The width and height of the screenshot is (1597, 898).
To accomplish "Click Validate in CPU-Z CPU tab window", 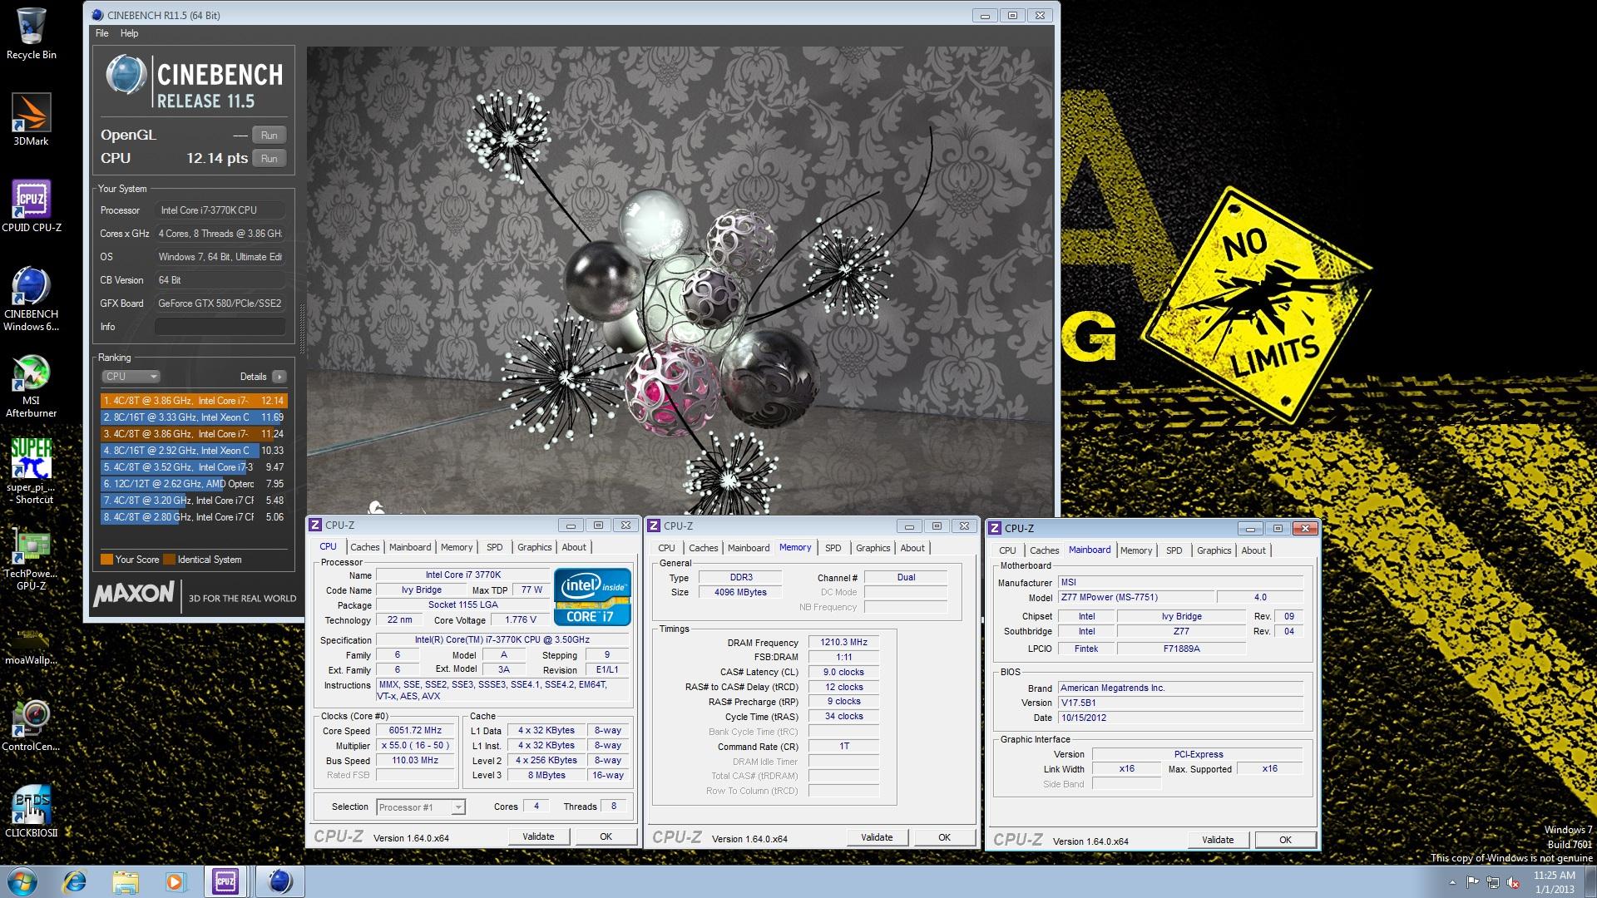I will tap(538, 836).
